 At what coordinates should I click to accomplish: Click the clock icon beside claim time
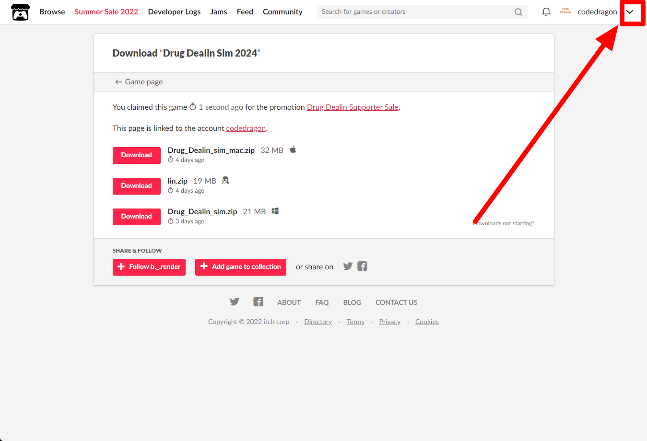193,106
